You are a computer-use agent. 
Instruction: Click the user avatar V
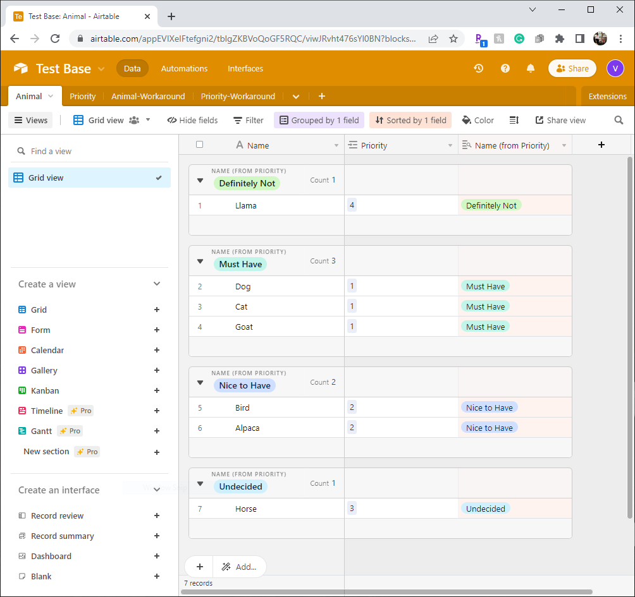point(615,68)
